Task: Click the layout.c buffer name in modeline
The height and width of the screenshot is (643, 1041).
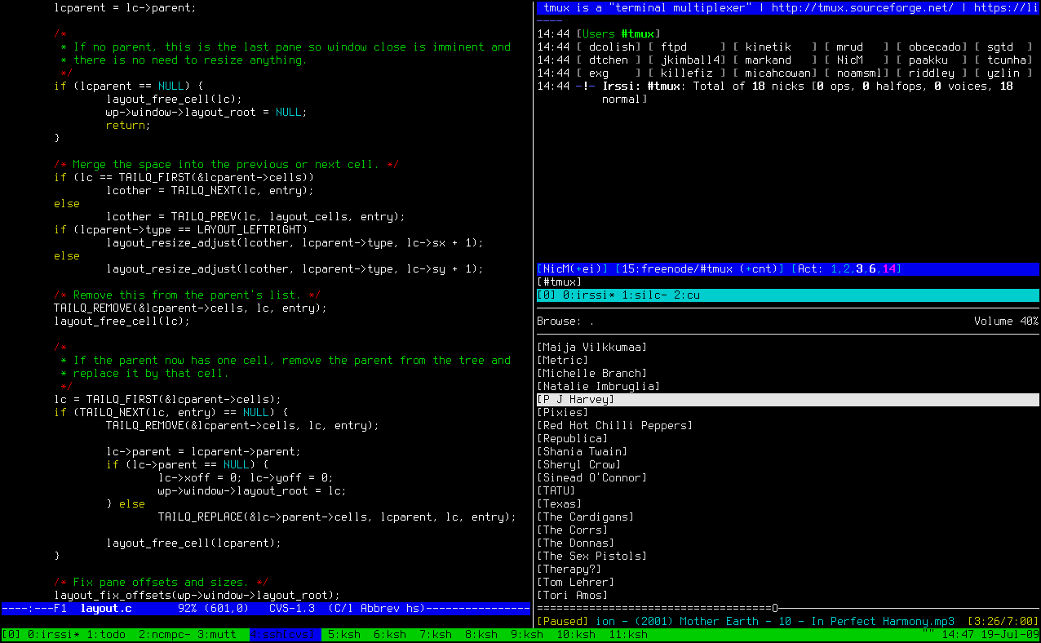Action: pyautogui.click(x=106, y=609)
